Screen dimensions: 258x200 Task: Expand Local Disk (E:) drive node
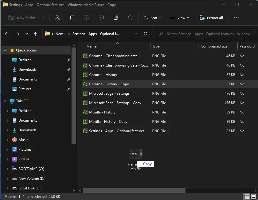7,188
